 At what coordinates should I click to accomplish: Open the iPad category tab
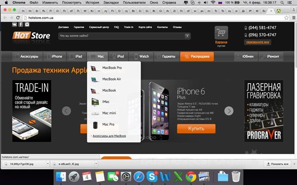pyautogui.click(x=77, y=56)
